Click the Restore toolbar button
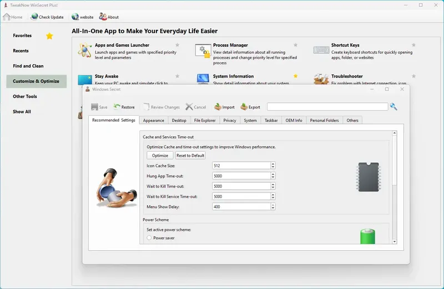The image size is (444, 289). pos(124,107)
